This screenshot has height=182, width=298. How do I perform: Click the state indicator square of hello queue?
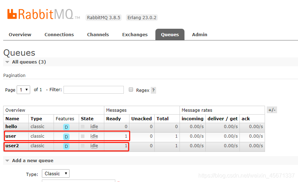tap(83, 127)
